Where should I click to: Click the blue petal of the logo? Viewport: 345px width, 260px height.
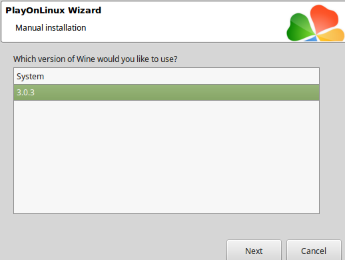point(311,39)
